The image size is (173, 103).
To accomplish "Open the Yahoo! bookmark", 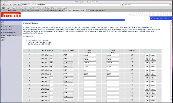I will pos(14,8).
